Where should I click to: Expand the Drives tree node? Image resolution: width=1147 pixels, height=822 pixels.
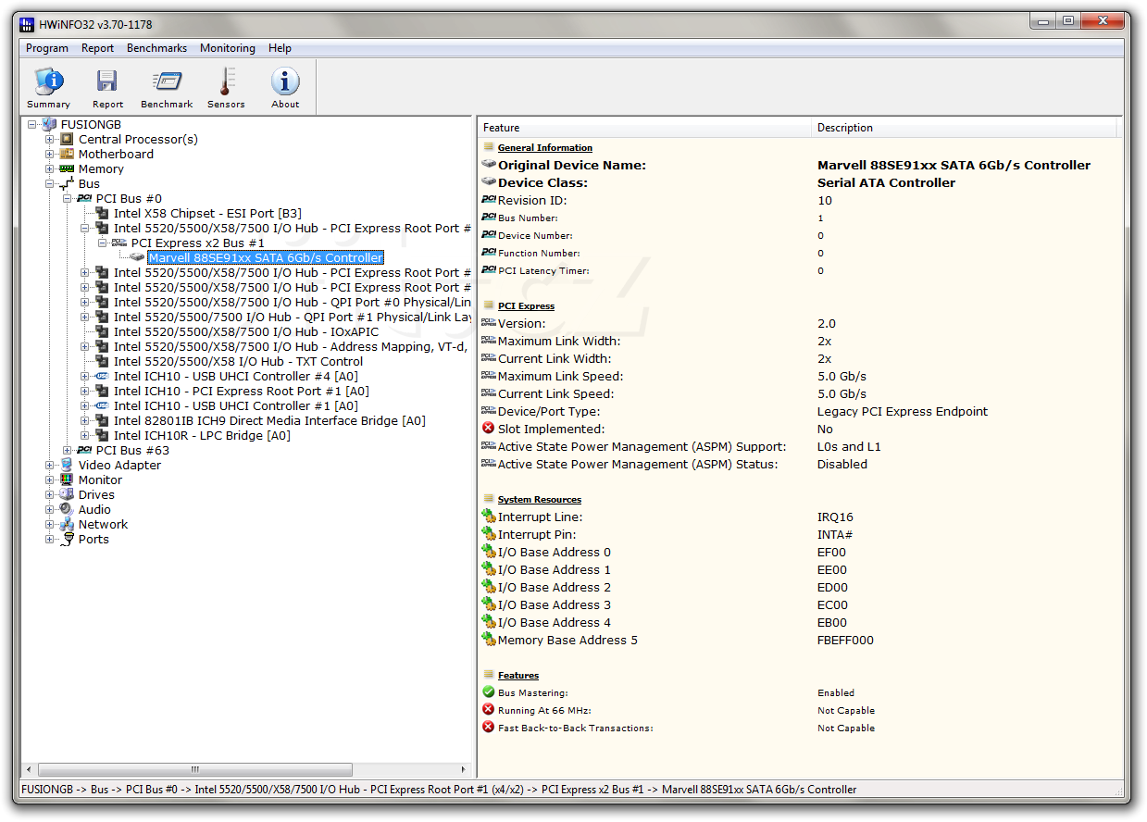click(50, 495)
